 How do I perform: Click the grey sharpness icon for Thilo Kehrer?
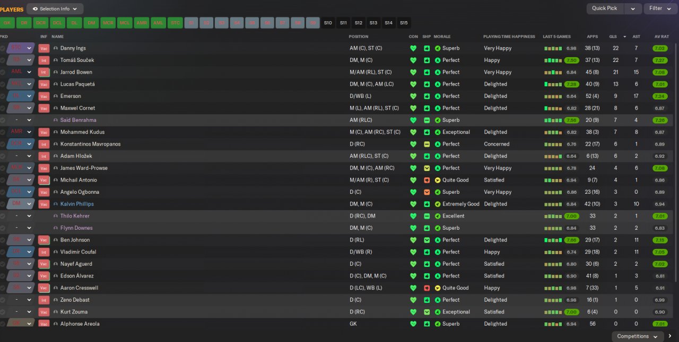pos(426,216)
